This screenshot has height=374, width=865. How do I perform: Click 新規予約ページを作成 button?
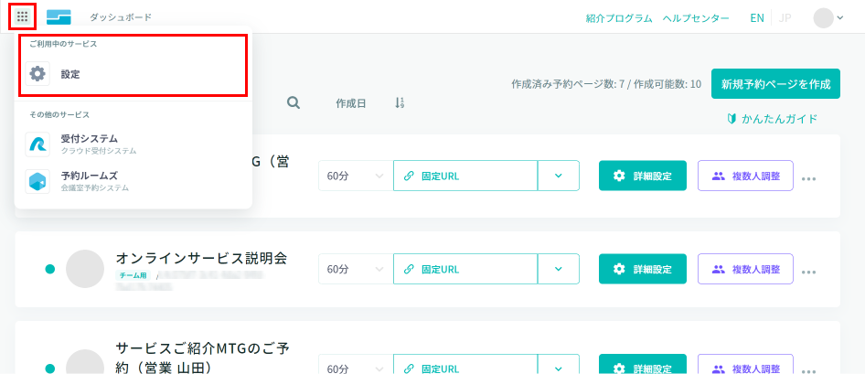(x=775, y=84)
